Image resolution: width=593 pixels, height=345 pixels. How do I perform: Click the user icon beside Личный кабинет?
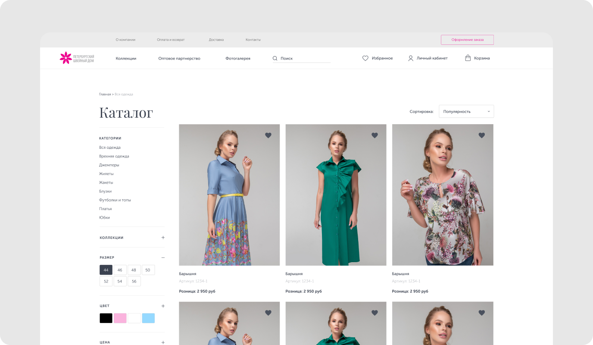tap(411, 58)
